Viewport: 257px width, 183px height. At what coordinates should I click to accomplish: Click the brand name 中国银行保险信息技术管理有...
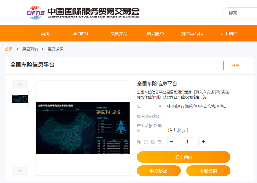tap(197, 107)
